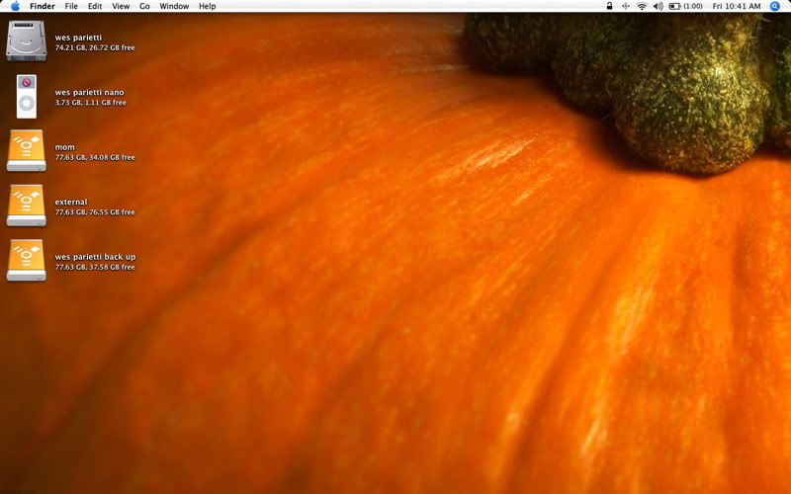Select the wes parietti nano iPod icon
This screenshot has width=791, height=494.
(27, 96)
